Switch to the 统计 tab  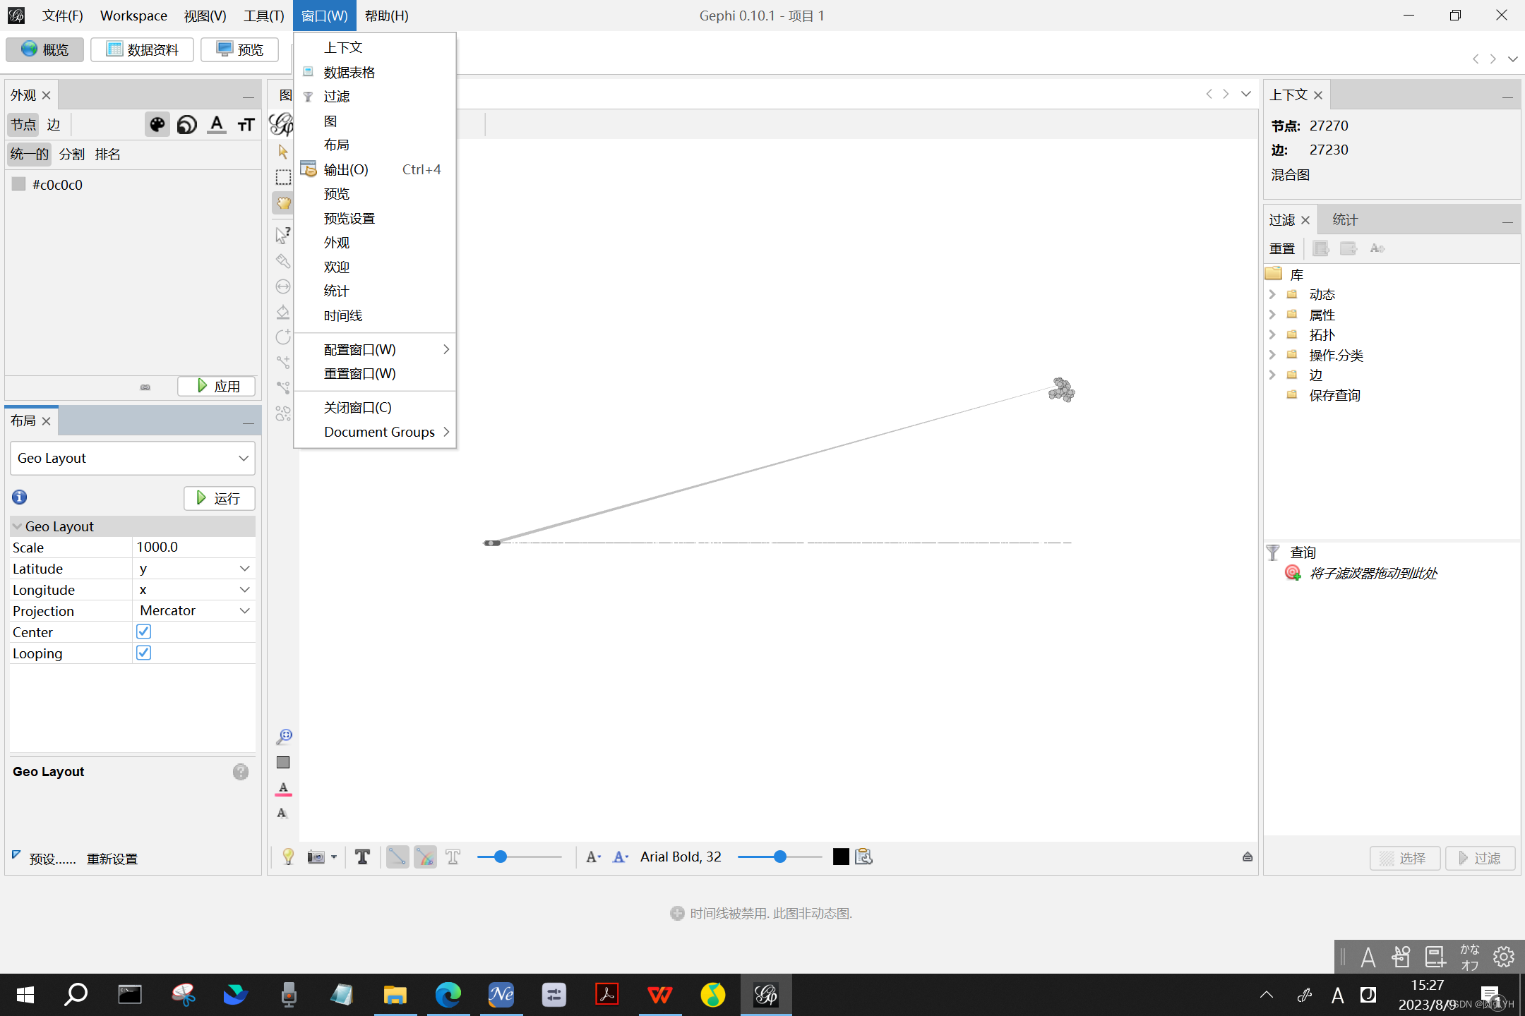tap(1344, 220)
